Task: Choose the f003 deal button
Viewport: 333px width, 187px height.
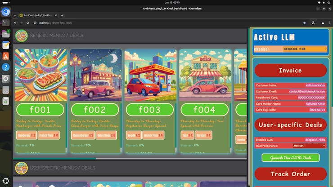Action: point(149,110)
